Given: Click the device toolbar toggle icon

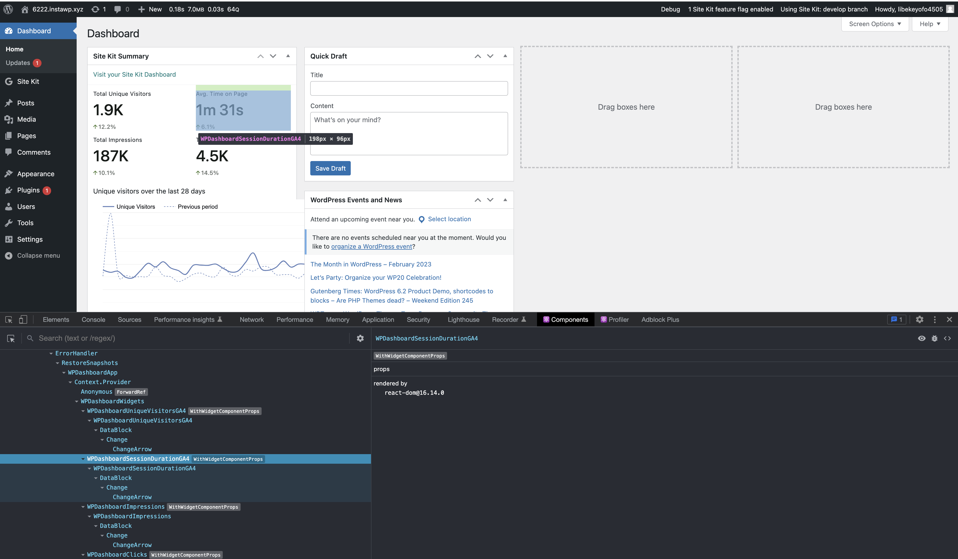Looking at the screenshot, I should [x=23, y=319].
